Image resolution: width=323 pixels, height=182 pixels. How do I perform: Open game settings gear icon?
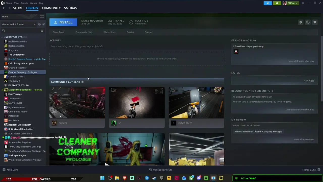301,22
